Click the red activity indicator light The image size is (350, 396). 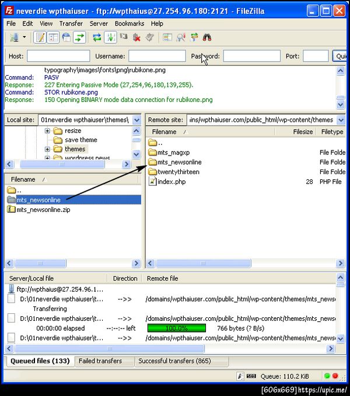tap(335, 376)
